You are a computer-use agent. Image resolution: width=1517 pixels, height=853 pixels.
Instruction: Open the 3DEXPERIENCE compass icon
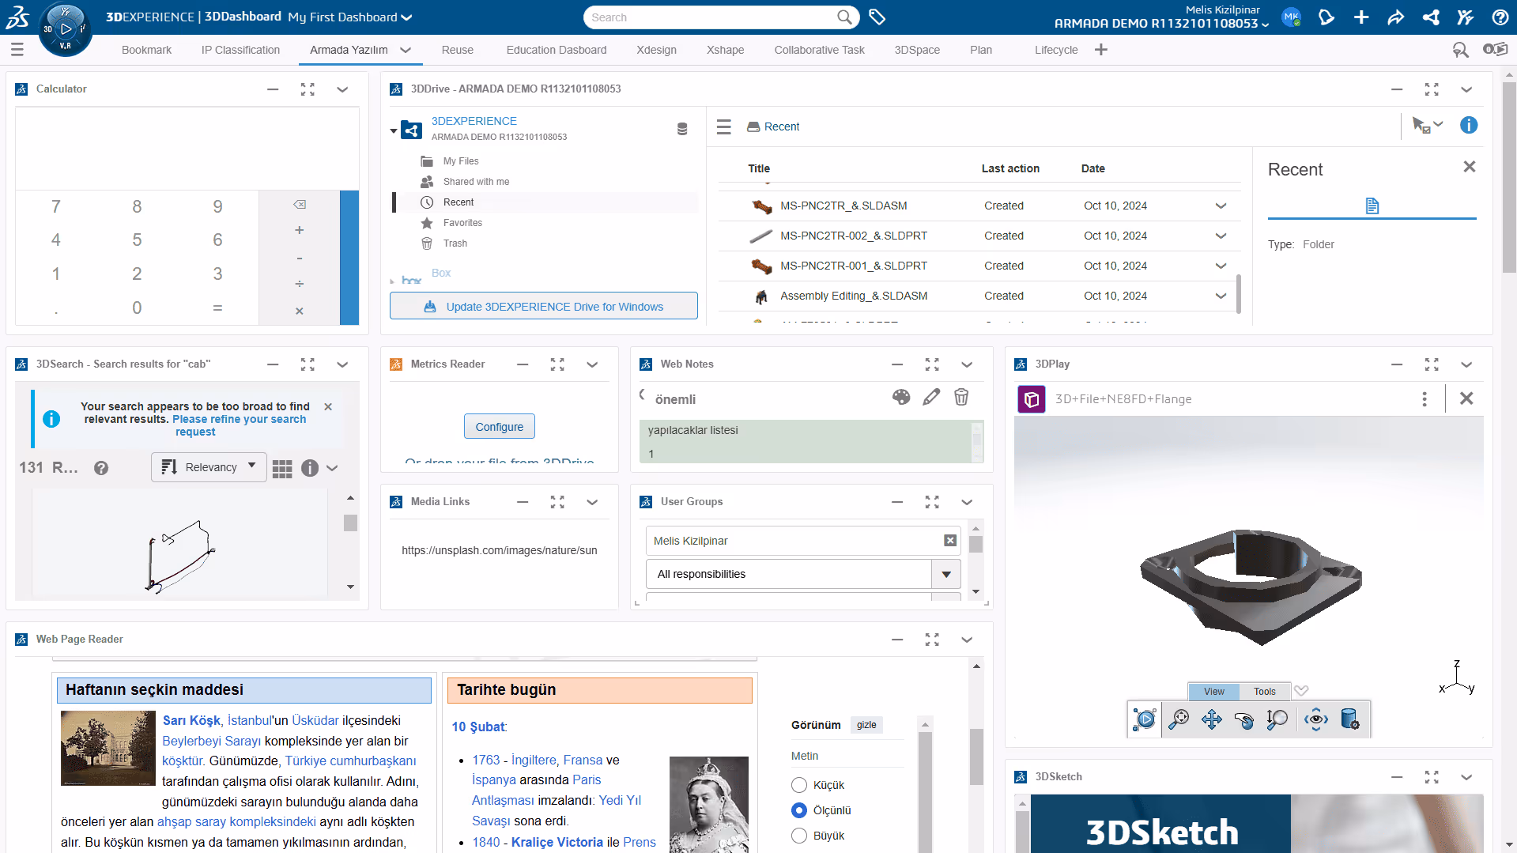(x=65, y=29)
